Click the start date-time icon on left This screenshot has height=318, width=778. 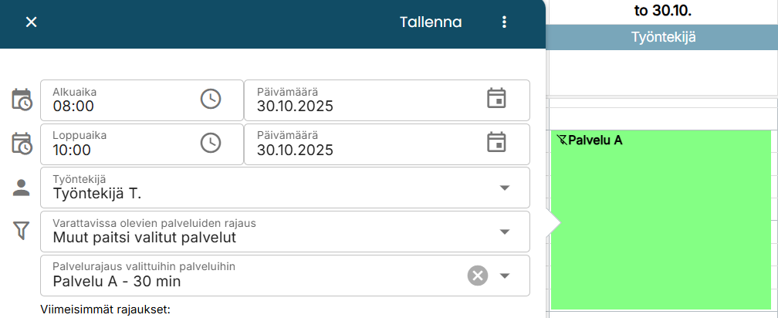22,100
